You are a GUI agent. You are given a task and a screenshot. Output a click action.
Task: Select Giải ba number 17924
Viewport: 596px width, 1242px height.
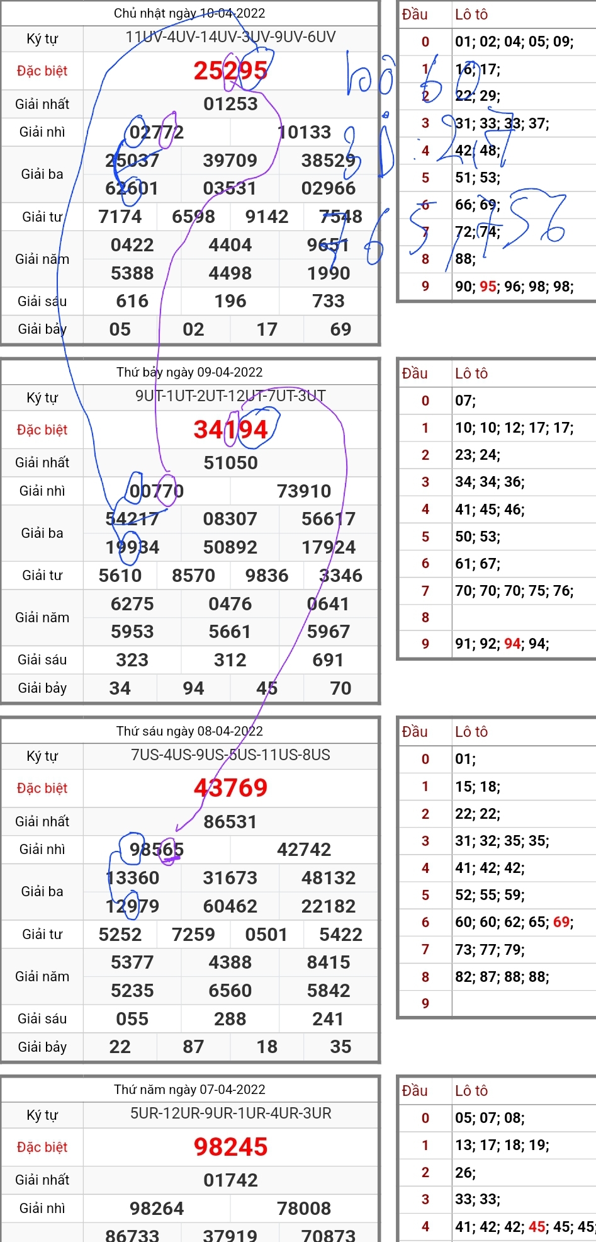point(329,547)
